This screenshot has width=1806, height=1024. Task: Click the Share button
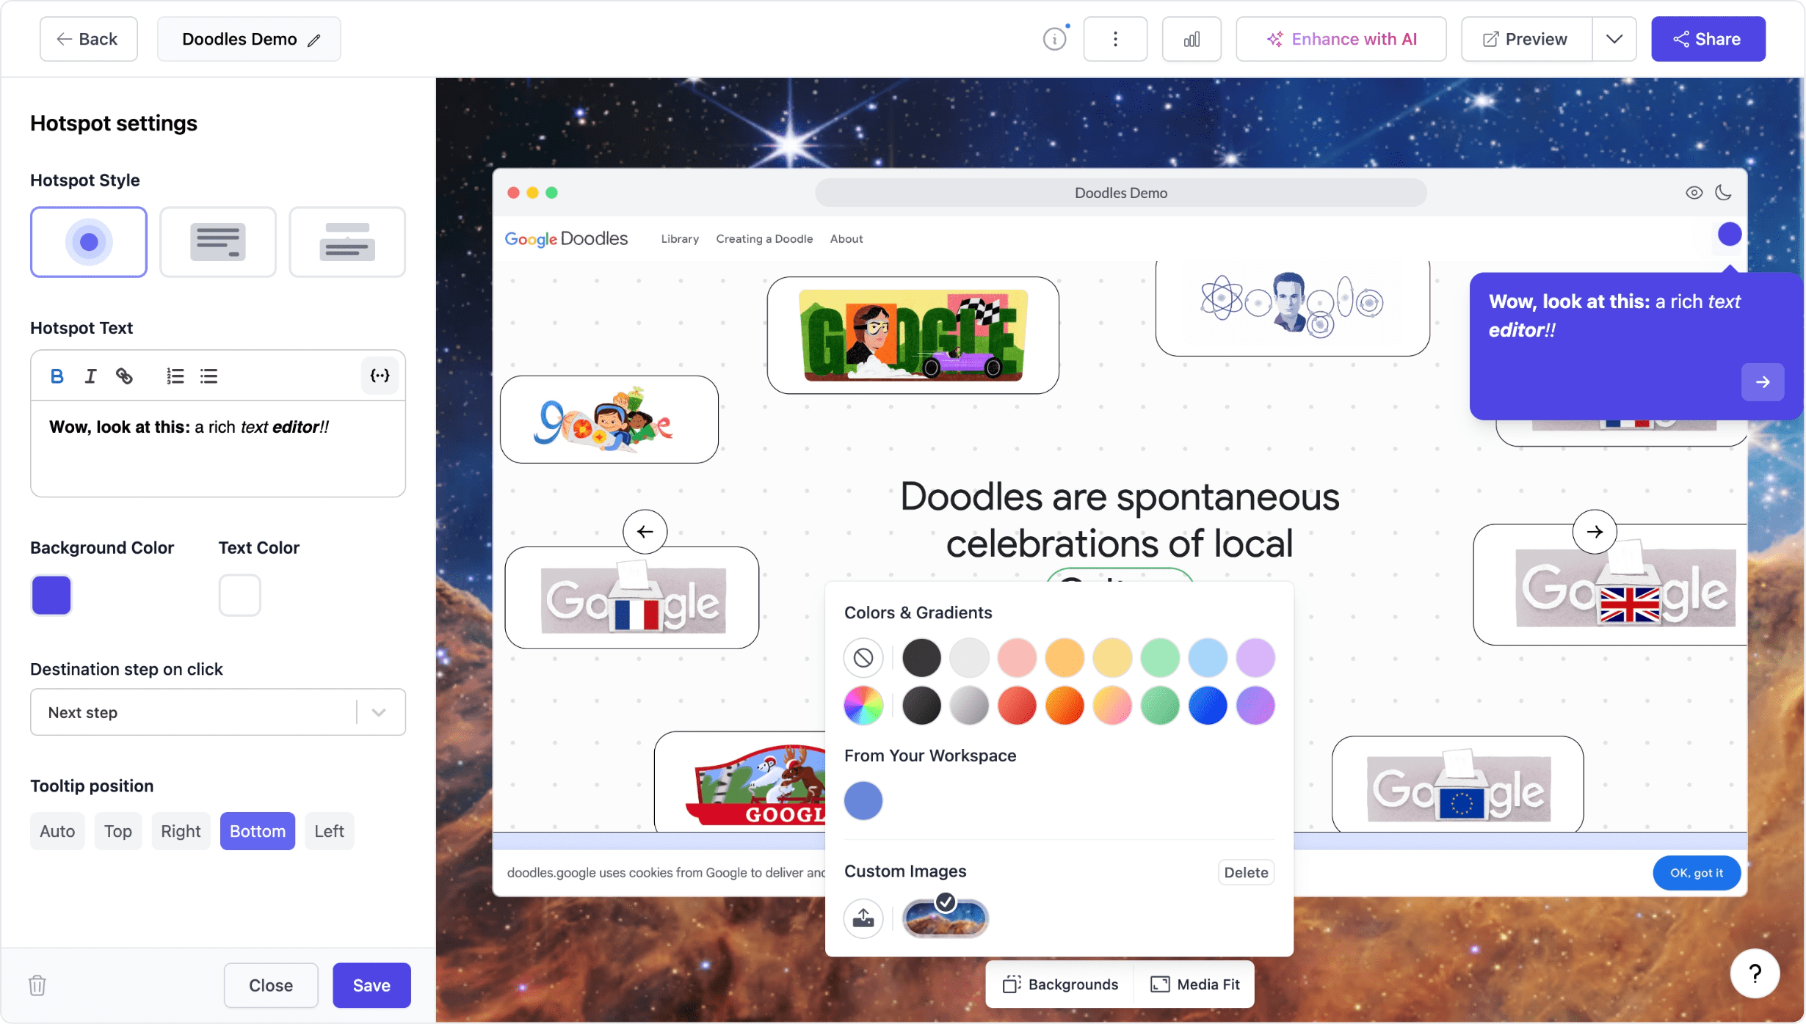pyautogui.click(x=1708, y=39)
